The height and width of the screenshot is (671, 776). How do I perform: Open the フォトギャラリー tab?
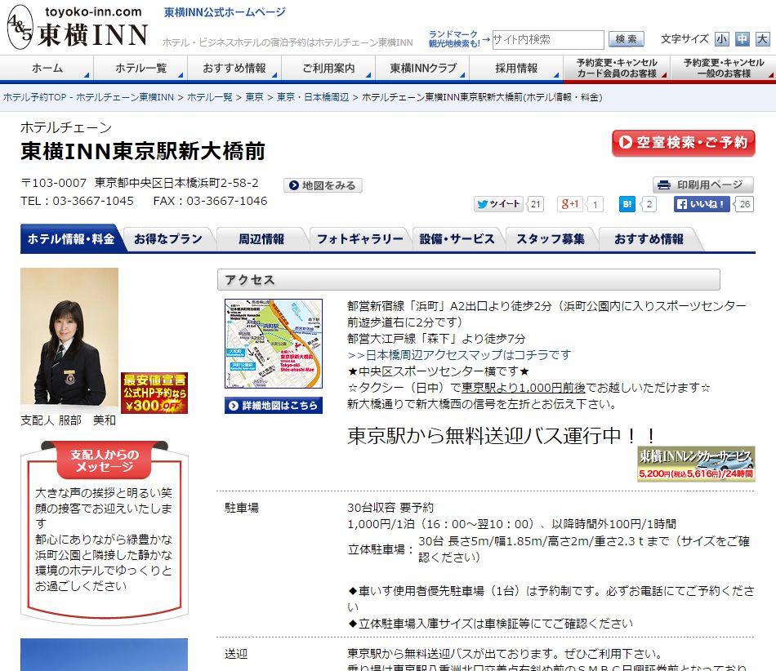coord(359,239)
